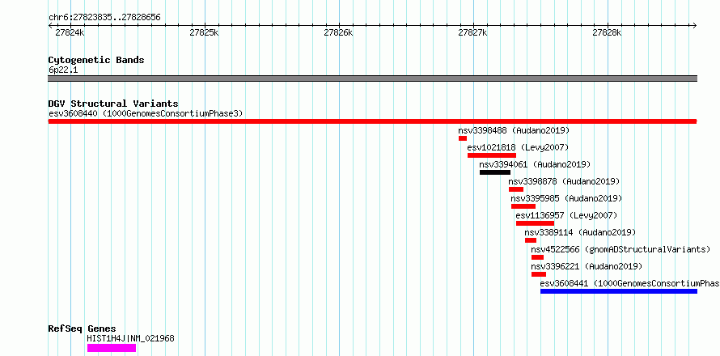The image size is (720, 356).
Task: Select the esv3608440 (1000GenomesConsortiumPhase3) label
Action: click(146, 113)
